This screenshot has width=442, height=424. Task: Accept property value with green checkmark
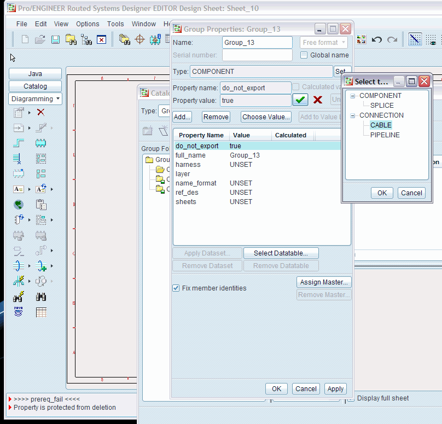(300, 100)
